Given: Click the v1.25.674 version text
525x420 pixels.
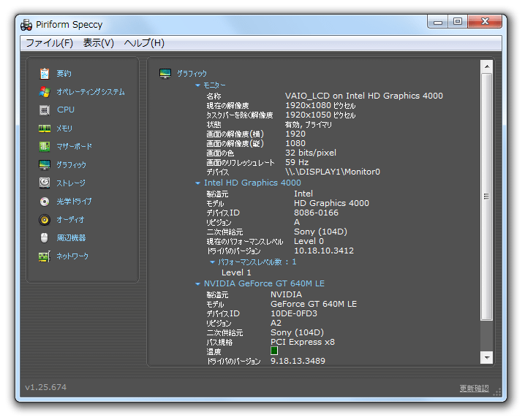Looking at the screenshot, I should point(46,387).
